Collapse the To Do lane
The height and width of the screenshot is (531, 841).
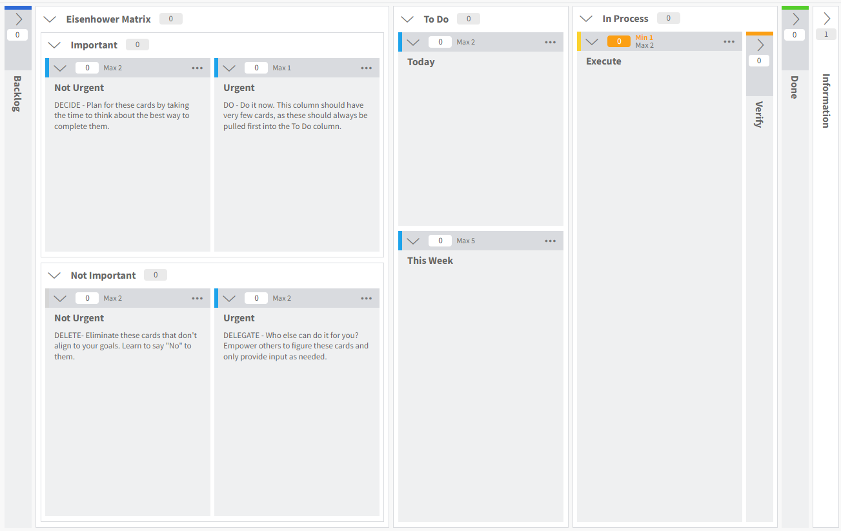[407, 19]
